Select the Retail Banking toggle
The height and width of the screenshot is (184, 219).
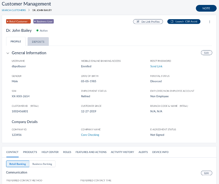17,164
